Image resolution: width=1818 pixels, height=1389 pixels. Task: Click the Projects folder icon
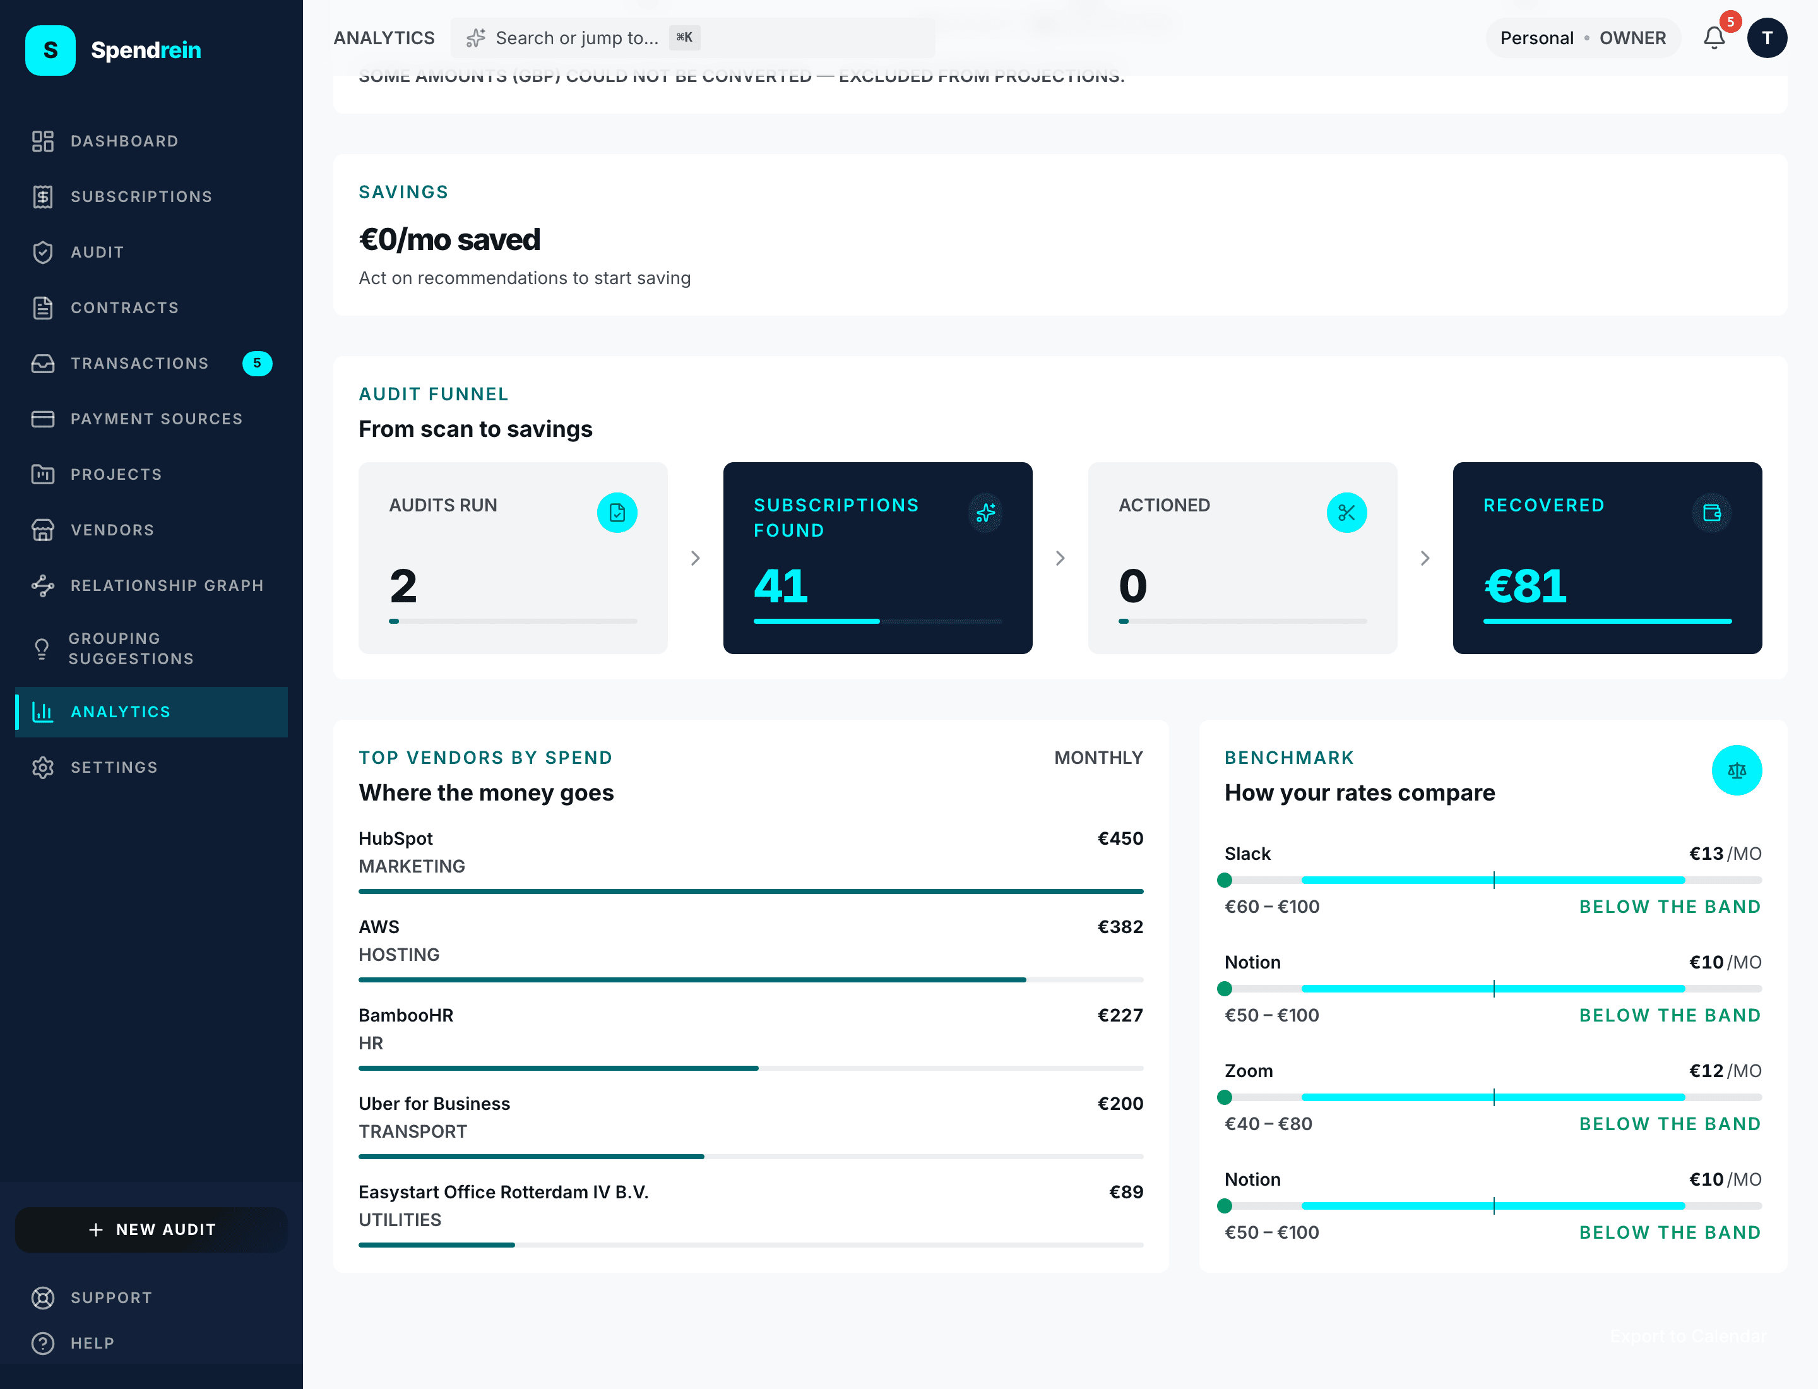(x=43, y=475)
